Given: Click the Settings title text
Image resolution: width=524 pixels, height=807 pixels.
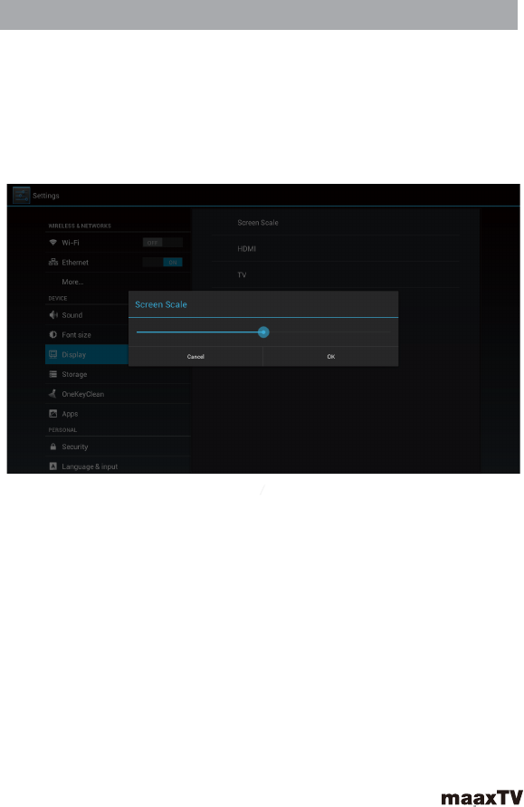Looking at the screenshot, I should click(46, 196).
